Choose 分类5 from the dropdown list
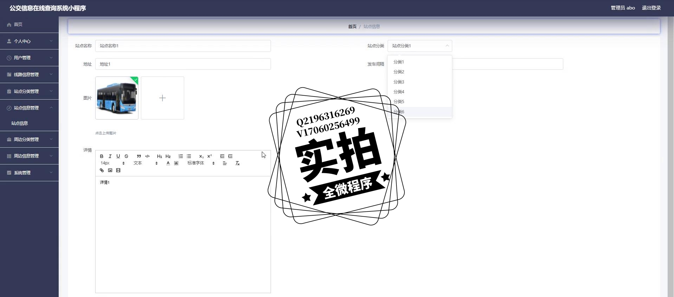Screen dimensions: 674x297 [x=420, y=101]
